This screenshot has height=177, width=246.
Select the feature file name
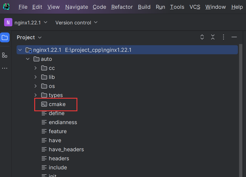point(58,131)
